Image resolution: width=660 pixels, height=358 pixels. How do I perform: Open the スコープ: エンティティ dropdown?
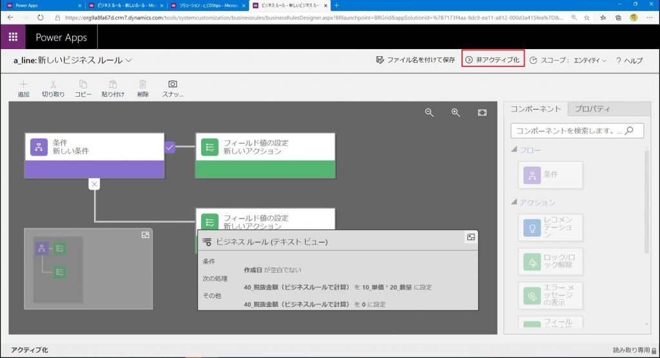click(x=568, y=60)
